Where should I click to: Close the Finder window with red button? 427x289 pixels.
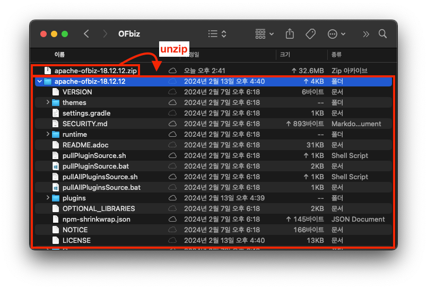(x=43, y=34)
